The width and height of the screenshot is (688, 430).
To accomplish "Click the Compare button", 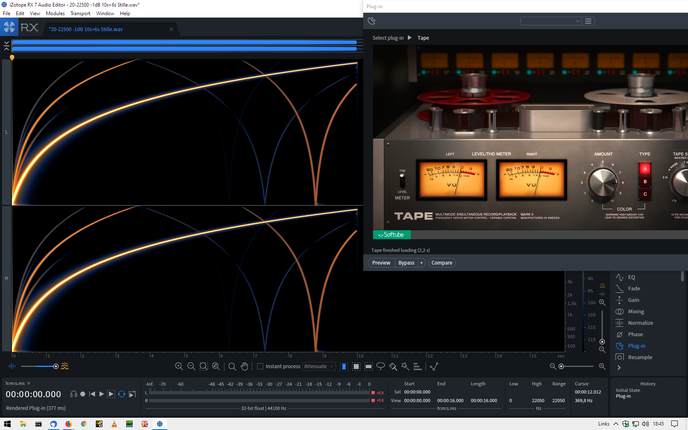I will [x=441, y=263].
